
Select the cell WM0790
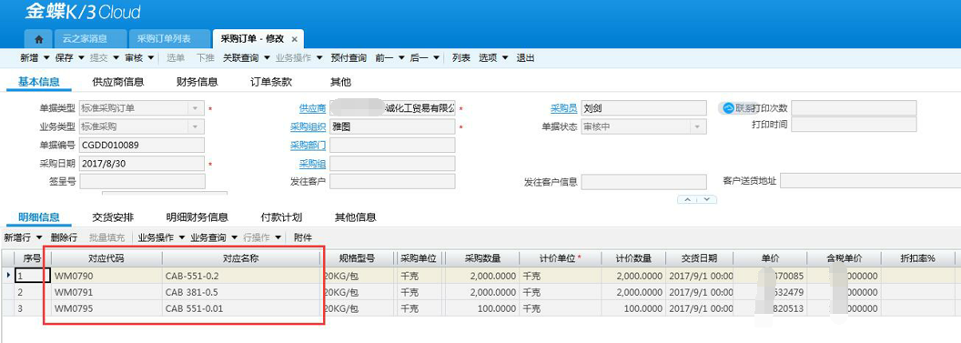[x=106, y=277]
